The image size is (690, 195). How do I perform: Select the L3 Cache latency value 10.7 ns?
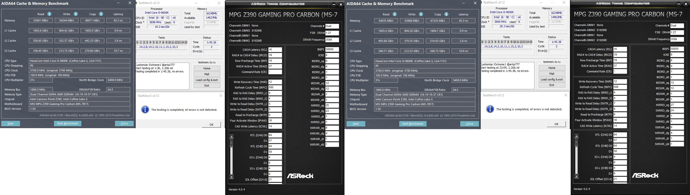(118, 51)
